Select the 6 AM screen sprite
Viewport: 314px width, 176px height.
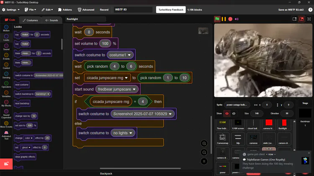coord(238,125)
